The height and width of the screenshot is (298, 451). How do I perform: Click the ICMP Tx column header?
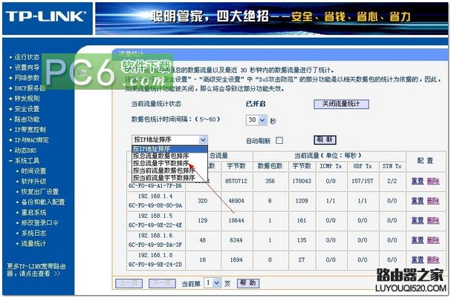[331, 166]
